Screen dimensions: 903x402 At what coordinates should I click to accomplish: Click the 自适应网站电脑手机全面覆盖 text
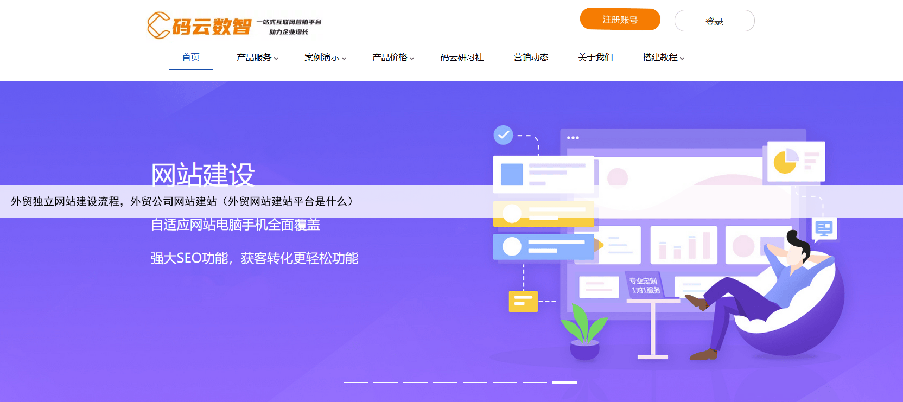235,225
